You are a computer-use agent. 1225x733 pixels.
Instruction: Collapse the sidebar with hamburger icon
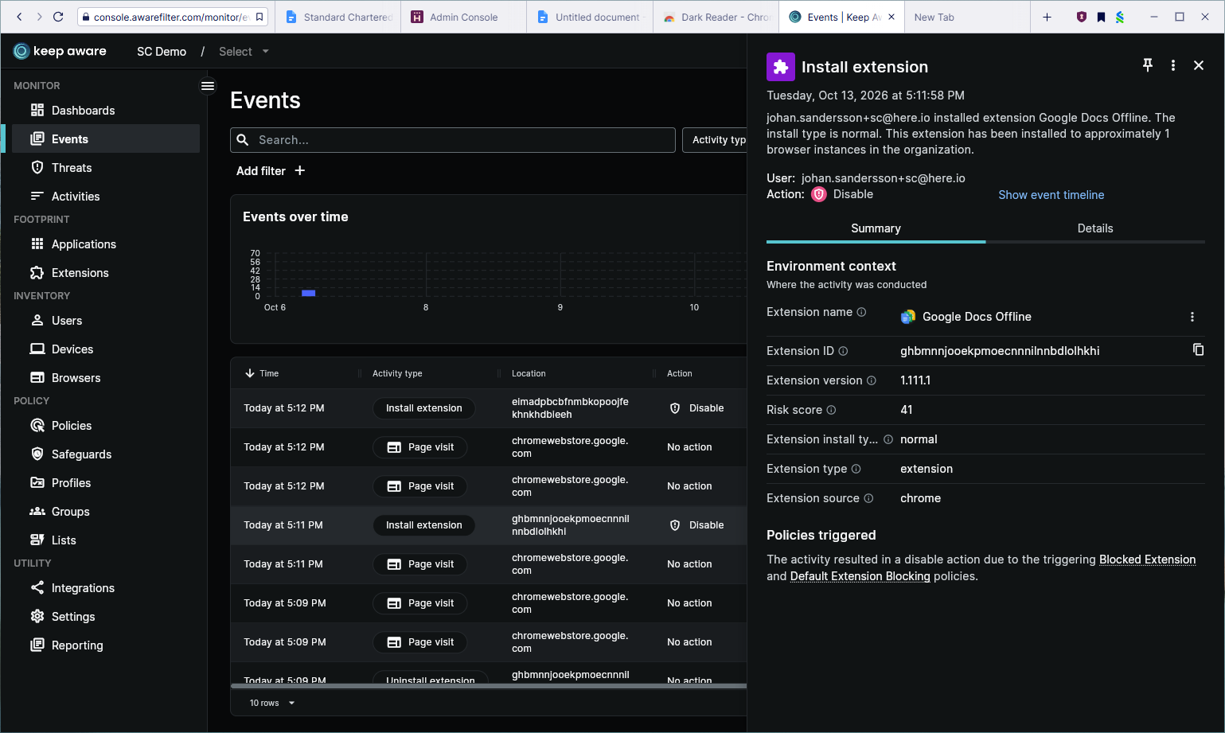point(208,86)
